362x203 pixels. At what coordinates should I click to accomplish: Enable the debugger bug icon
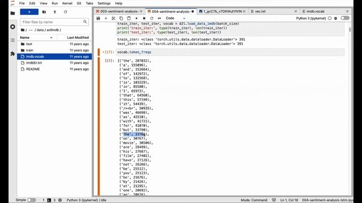pos(335,18)
